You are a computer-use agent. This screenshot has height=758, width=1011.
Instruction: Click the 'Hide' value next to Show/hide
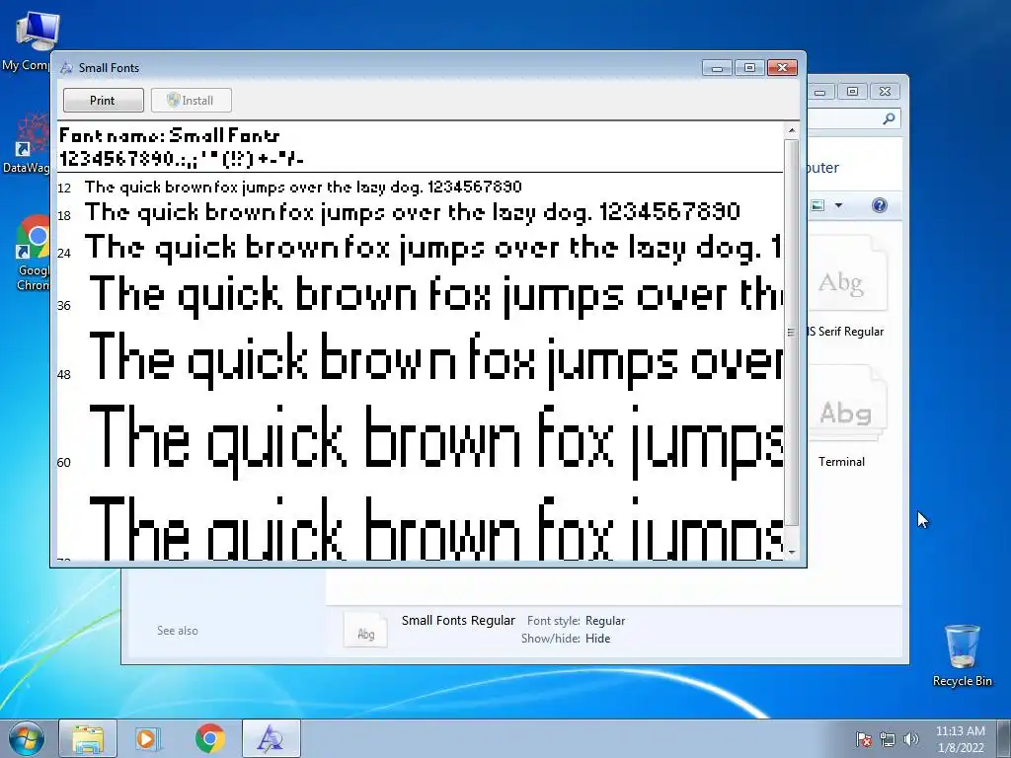pos(597,639)
